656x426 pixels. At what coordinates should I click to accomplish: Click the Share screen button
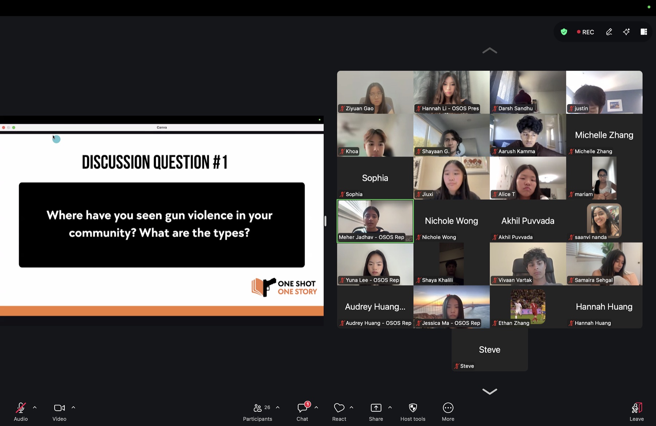[x=376, y=412]
